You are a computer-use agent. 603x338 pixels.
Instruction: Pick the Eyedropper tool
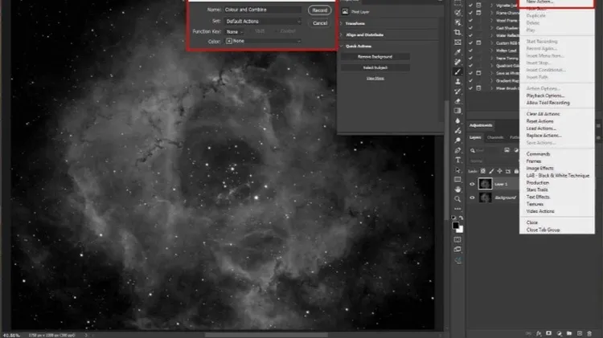(457, 52)
